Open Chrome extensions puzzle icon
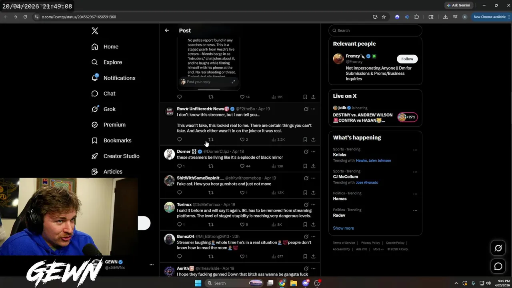Screen dimensions: 512x288 pyautogui.click(x=416, y=17)
